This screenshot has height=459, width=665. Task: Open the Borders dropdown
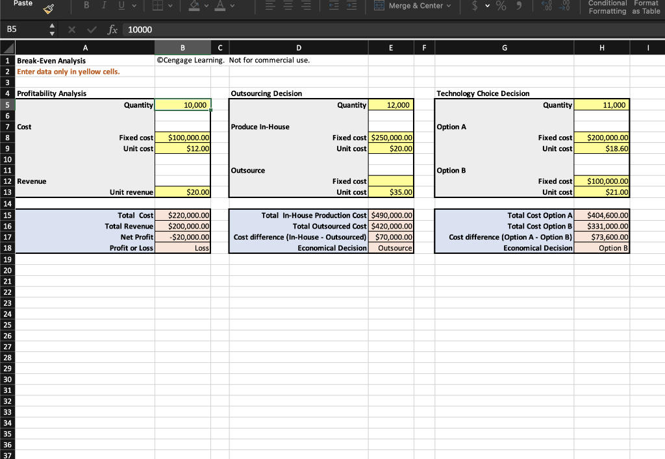170,6
